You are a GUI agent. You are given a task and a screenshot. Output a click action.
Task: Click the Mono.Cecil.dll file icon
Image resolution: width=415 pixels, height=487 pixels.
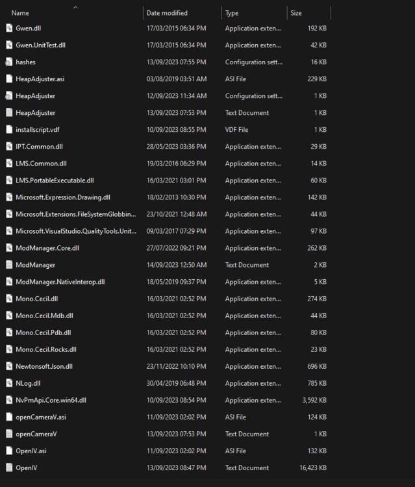tap(9, 299)
